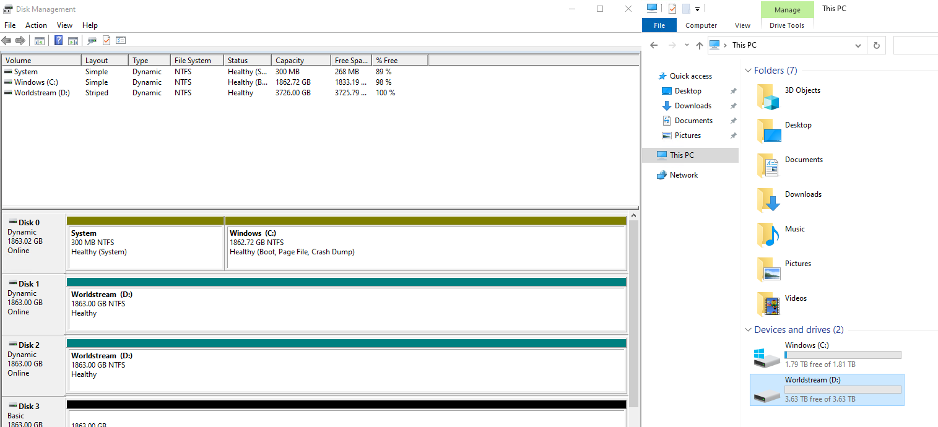Open the Customize Quick Access Toolbar dropdown
938x427 pixels.
pos(697,9)
